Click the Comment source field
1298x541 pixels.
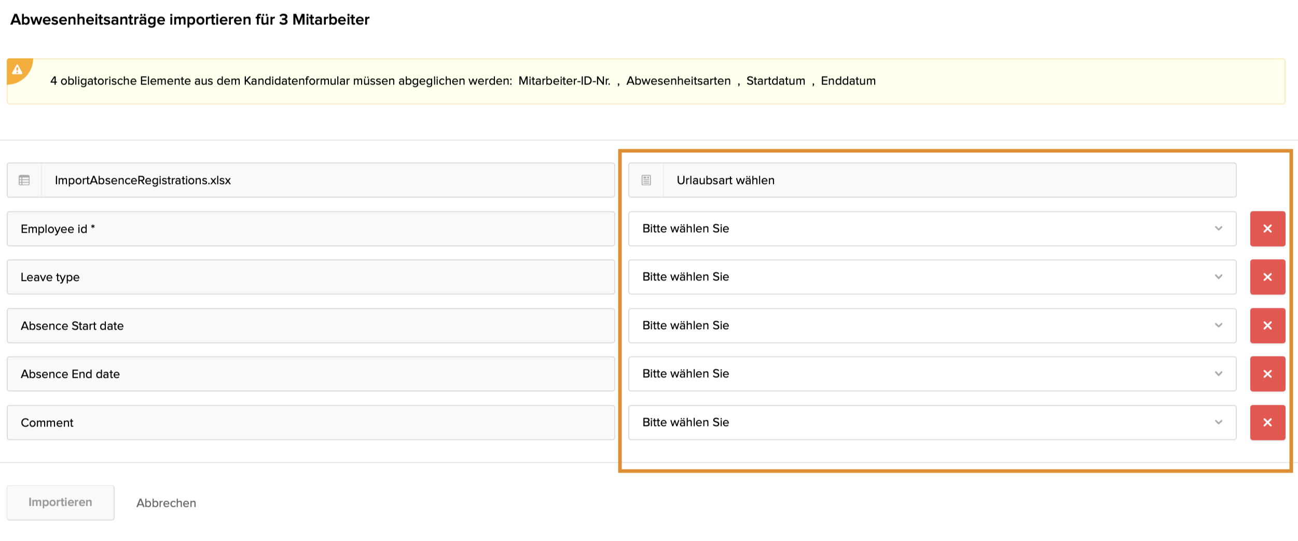pos(310,422)
